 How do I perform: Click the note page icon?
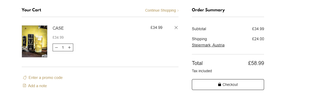[24, 86]
